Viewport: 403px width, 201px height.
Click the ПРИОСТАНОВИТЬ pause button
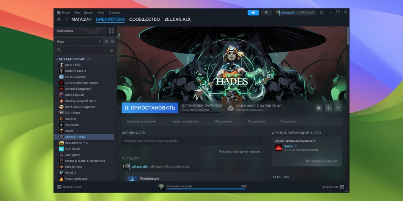pos(150,108)
